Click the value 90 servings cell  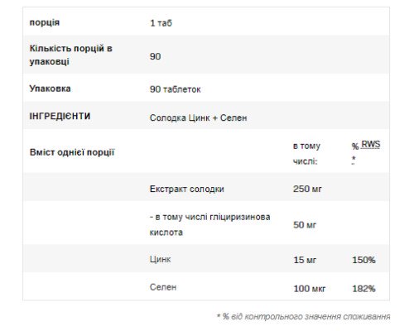[155, 56]
